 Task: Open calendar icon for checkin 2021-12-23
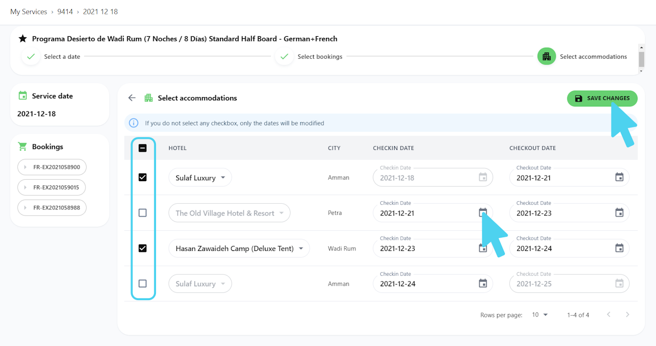coord(483,249)
